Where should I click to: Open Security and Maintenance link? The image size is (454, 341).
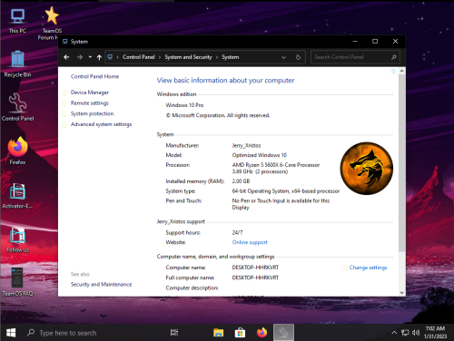point(101,284)
